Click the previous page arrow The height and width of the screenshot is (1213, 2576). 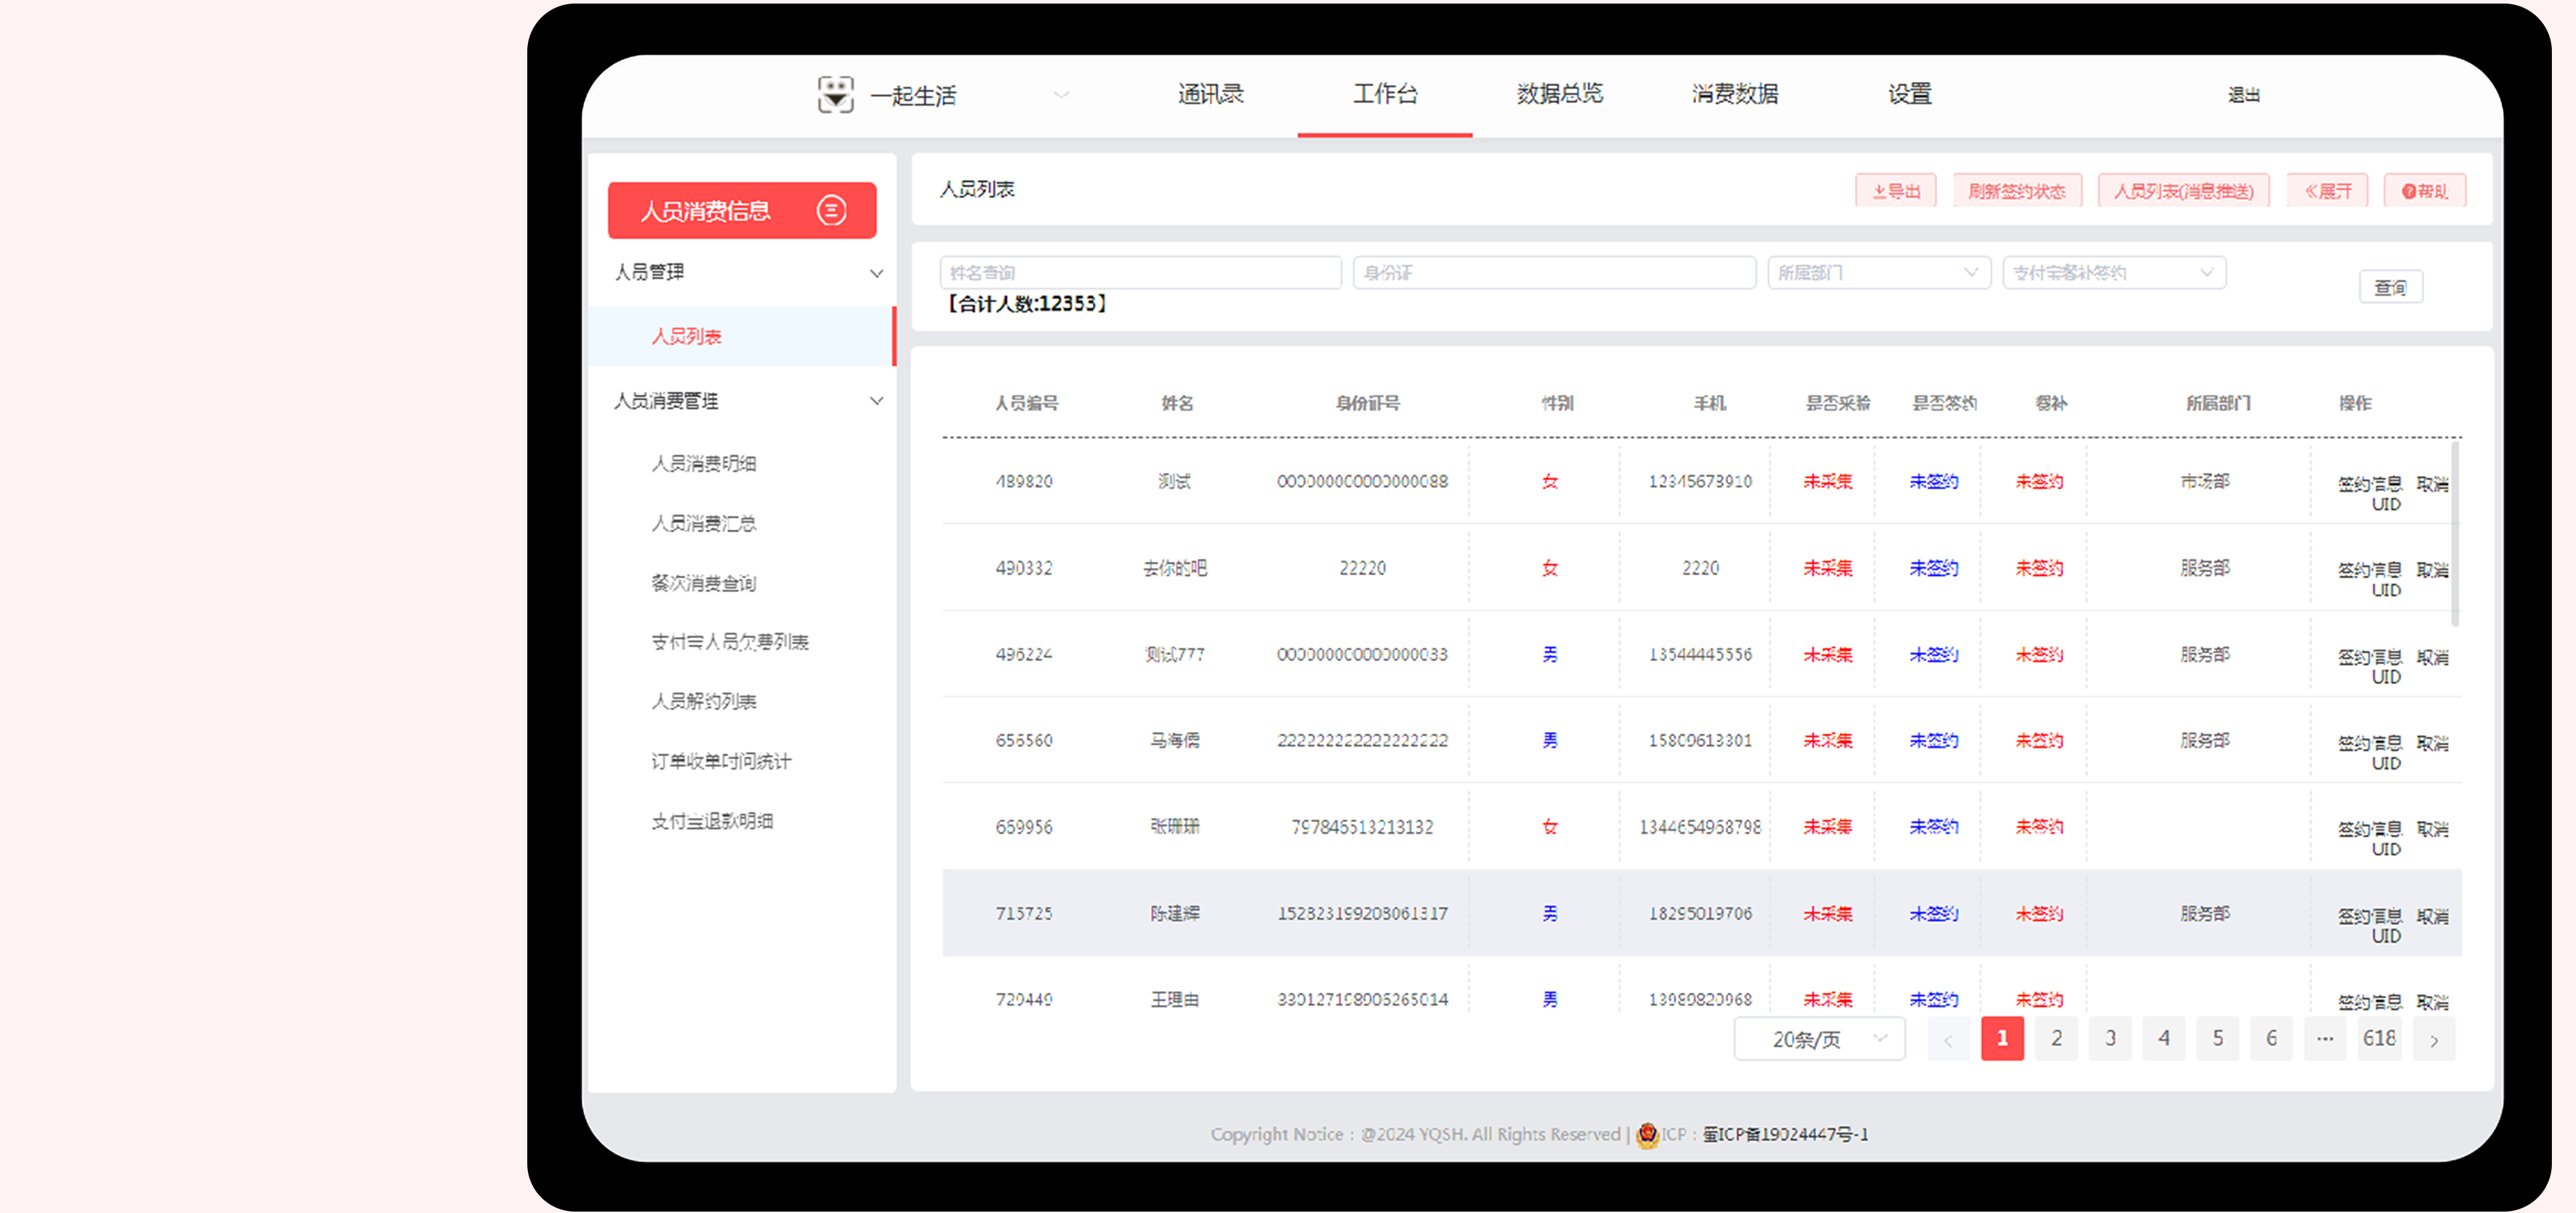click(1948, 1039)
